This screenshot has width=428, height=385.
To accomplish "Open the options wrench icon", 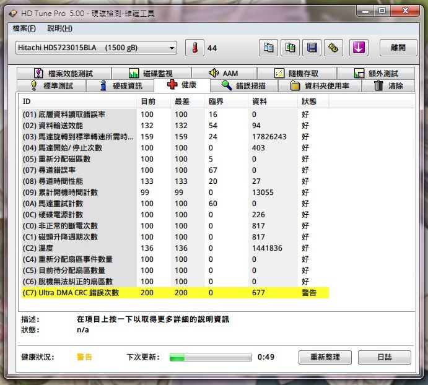I will [x=333, y=48].
